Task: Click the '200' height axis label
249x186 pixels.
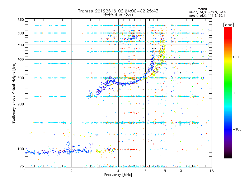Action: click(21, 104)
